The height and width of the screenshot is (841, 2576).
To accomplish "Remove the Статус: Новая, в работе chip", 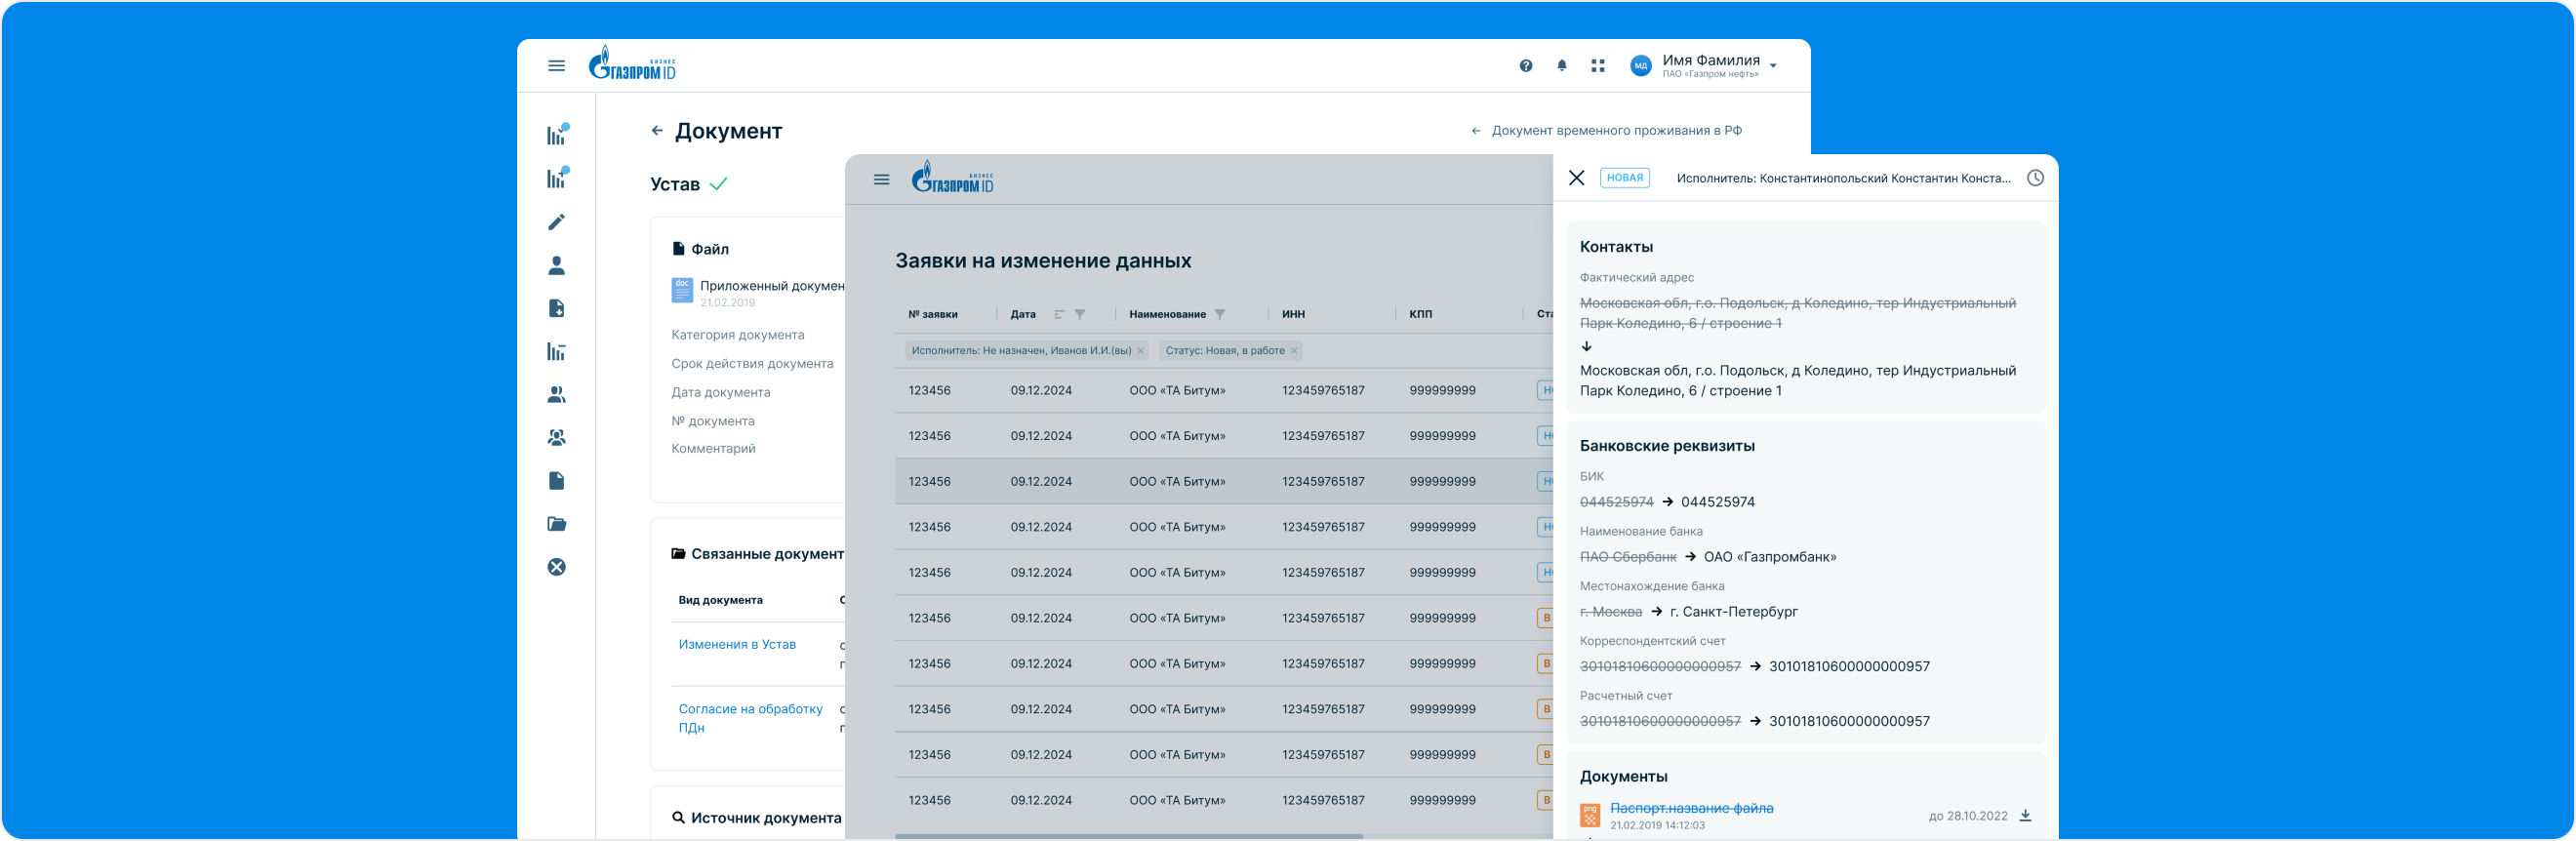I will click(x=1294, y=351).
